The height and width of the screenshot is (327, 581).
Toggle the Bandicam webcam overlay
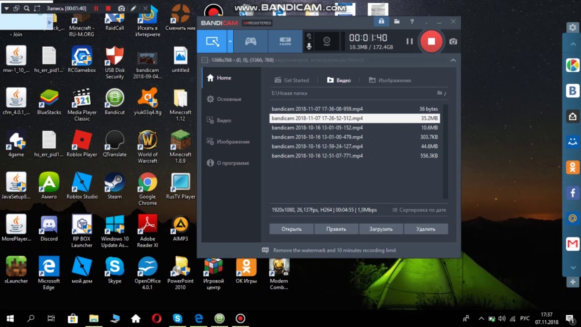326,41
